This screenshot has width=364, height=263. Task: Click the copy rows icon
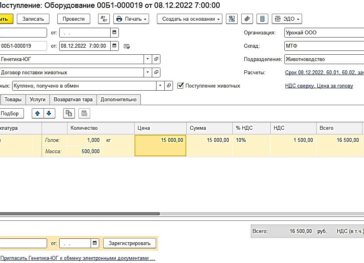pos(69,113)
